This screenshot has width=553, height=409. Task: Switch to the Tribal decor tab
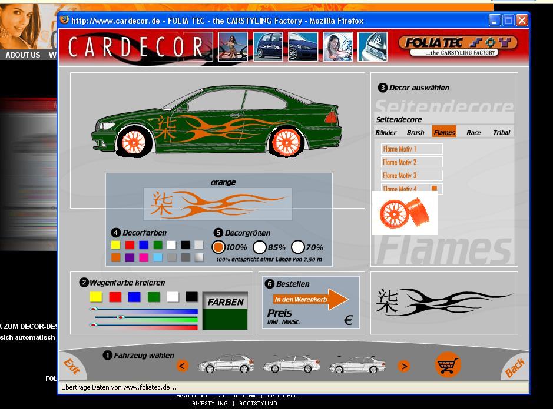(x=501, y=132)
